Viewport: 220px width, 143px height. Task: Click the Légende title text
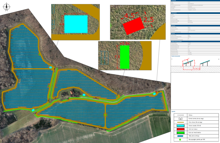coord(173,111)
